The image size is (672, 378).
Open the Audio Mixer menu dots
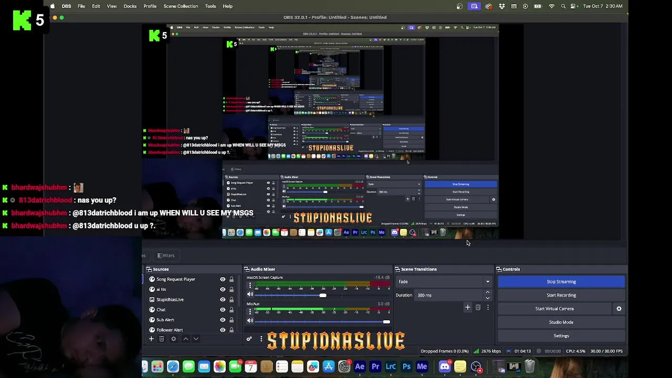261,339
